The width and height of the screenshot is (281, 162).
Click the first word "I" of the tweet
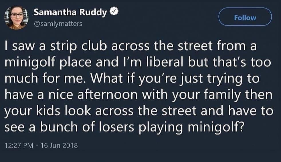point(7,48)
